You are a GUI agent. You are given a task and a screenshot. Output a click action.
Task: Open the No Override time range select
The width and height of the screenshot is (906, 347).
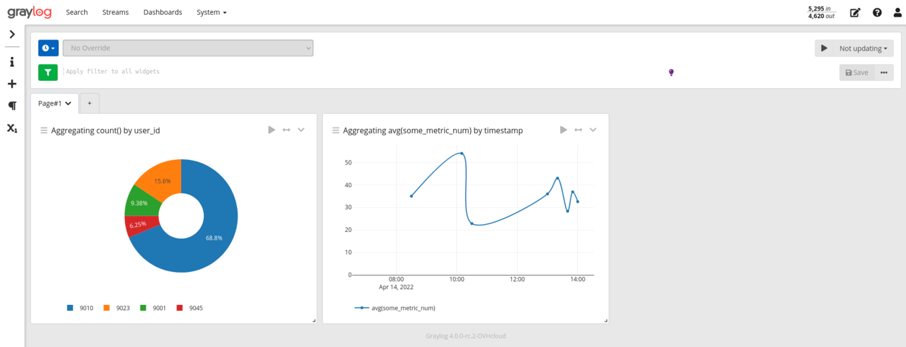pyautogui.click(x=188, y=48)
